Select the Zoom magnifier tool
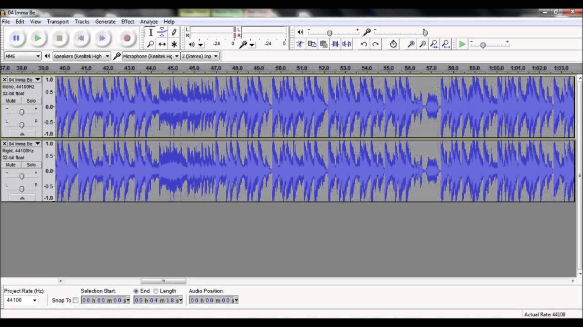583x327 pixels. [x=151, y=44]
